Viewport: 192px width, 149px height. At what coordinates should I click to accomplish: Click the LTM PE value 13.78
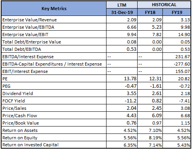click(130, 79)
